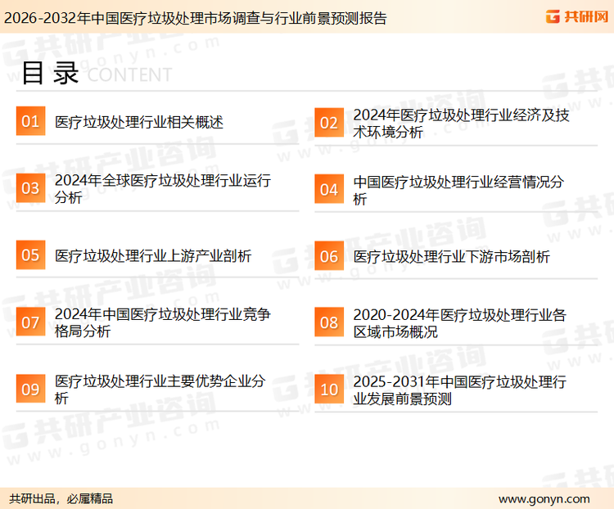Select chapter title 2024年中国医疗垃圾处理行业竞争格局分析

click(163, 322)
